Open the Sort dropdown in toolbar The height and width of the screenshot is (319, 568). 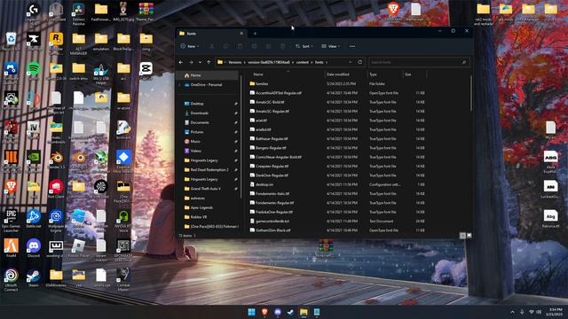point(304,46)
